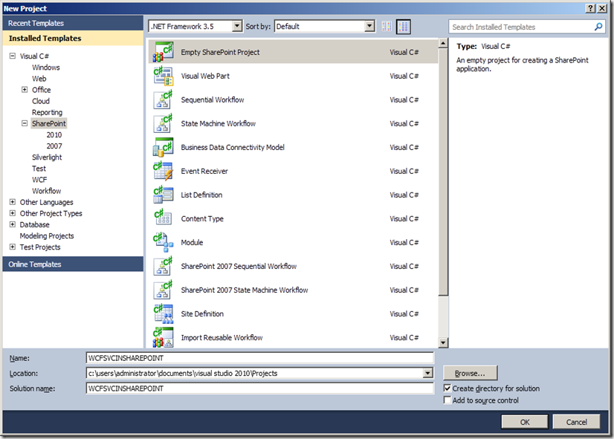Select the WCF category
This screenshot has height=439, width=614.
coord(39,180)
